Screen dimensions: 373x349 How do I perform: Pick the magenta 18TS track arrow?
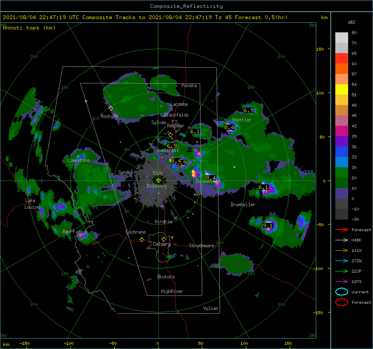pyautogui.click(x=342, y=282)
